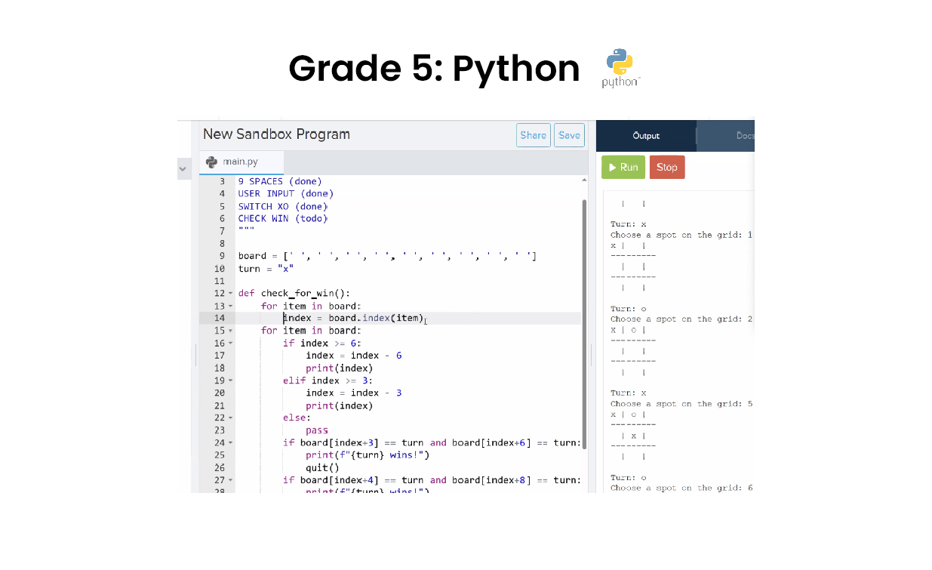Run the program with the green Run button
The height and width of the screenshot is (570, 932).
click(x=623, y=167)
